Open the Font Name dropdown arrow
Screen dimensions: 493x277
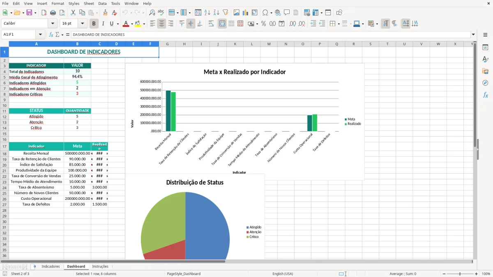(x=53, y=24)
